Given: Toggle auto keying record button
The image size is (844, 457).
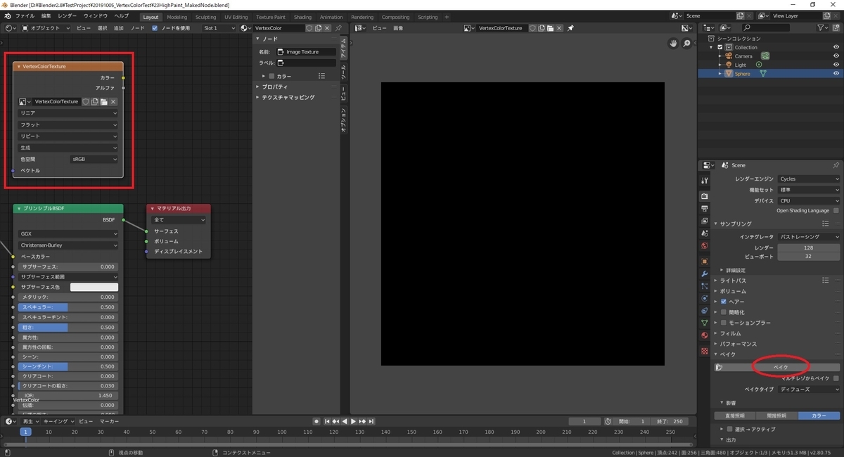Looking at the screenshot, I should click(316, 421).
